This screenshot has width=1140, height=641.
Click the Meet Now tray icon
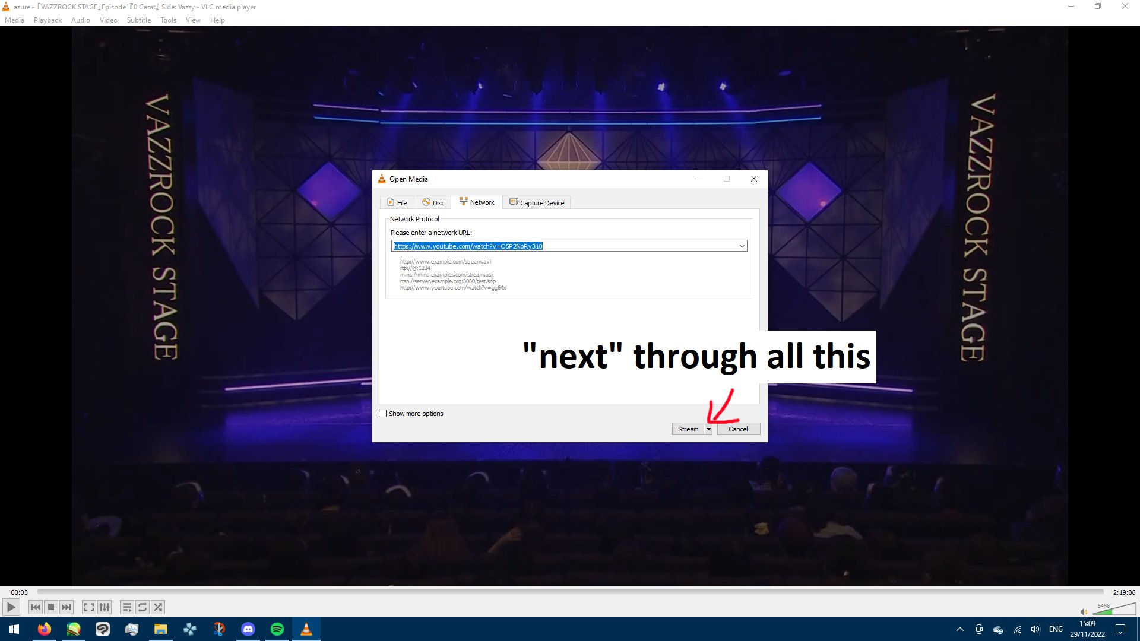(x=979, y=629)
